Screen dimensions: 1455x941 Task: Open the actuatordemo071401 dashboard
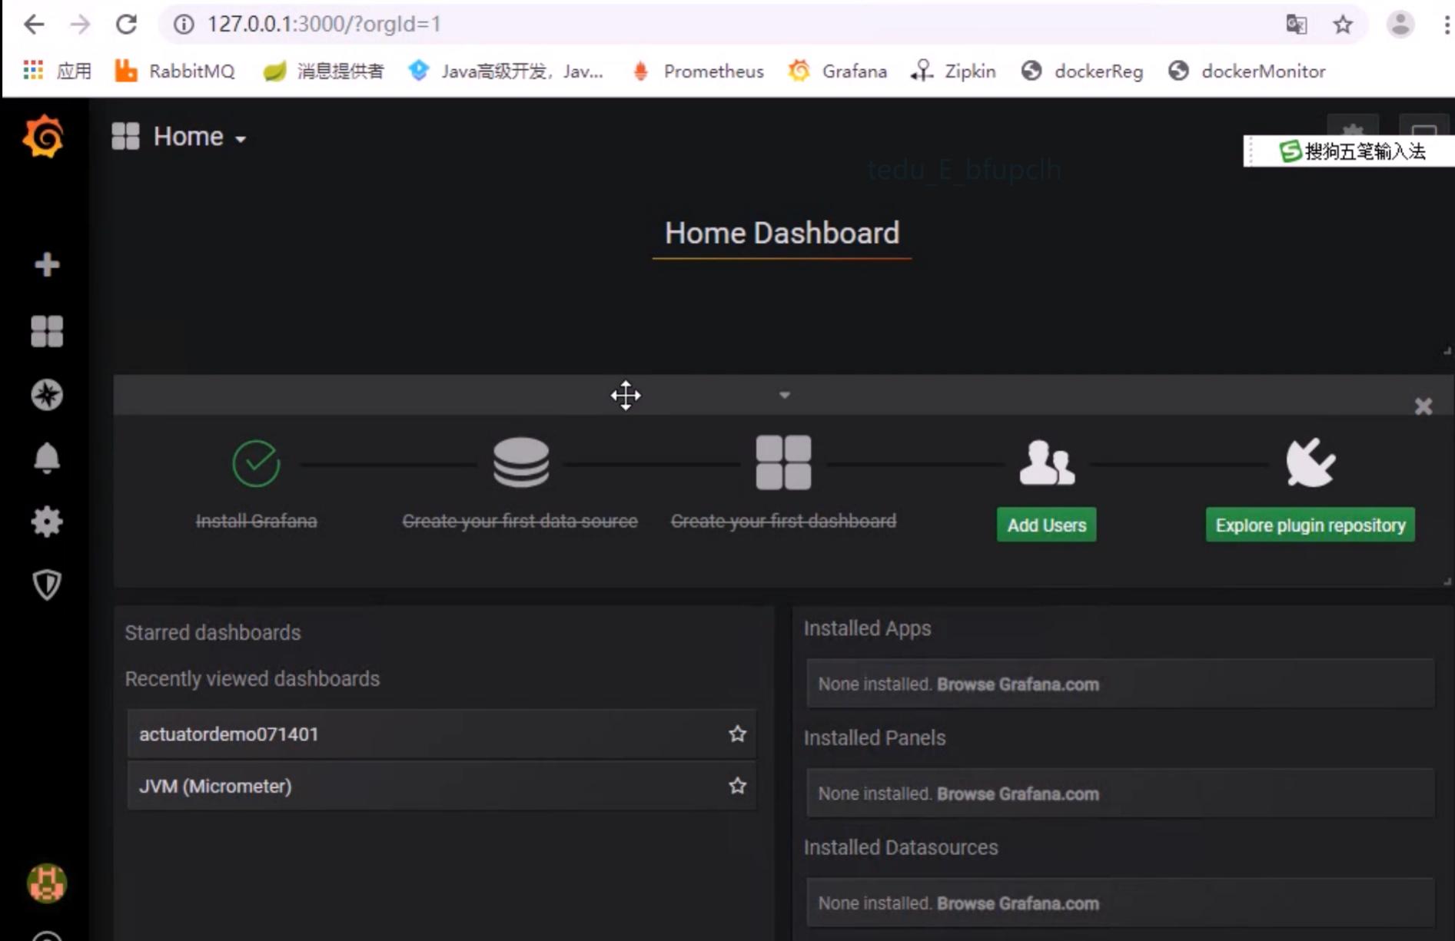pyautogui.click(x=441, y=734)
